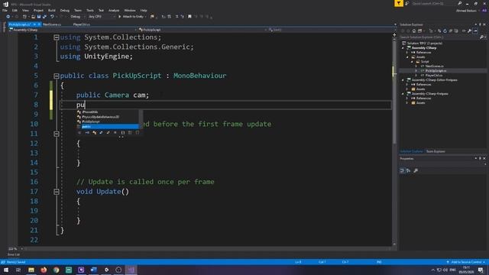This screenshot has width=489, height=275.
Task: Open the Debug menu
Action: click(64, 10)
